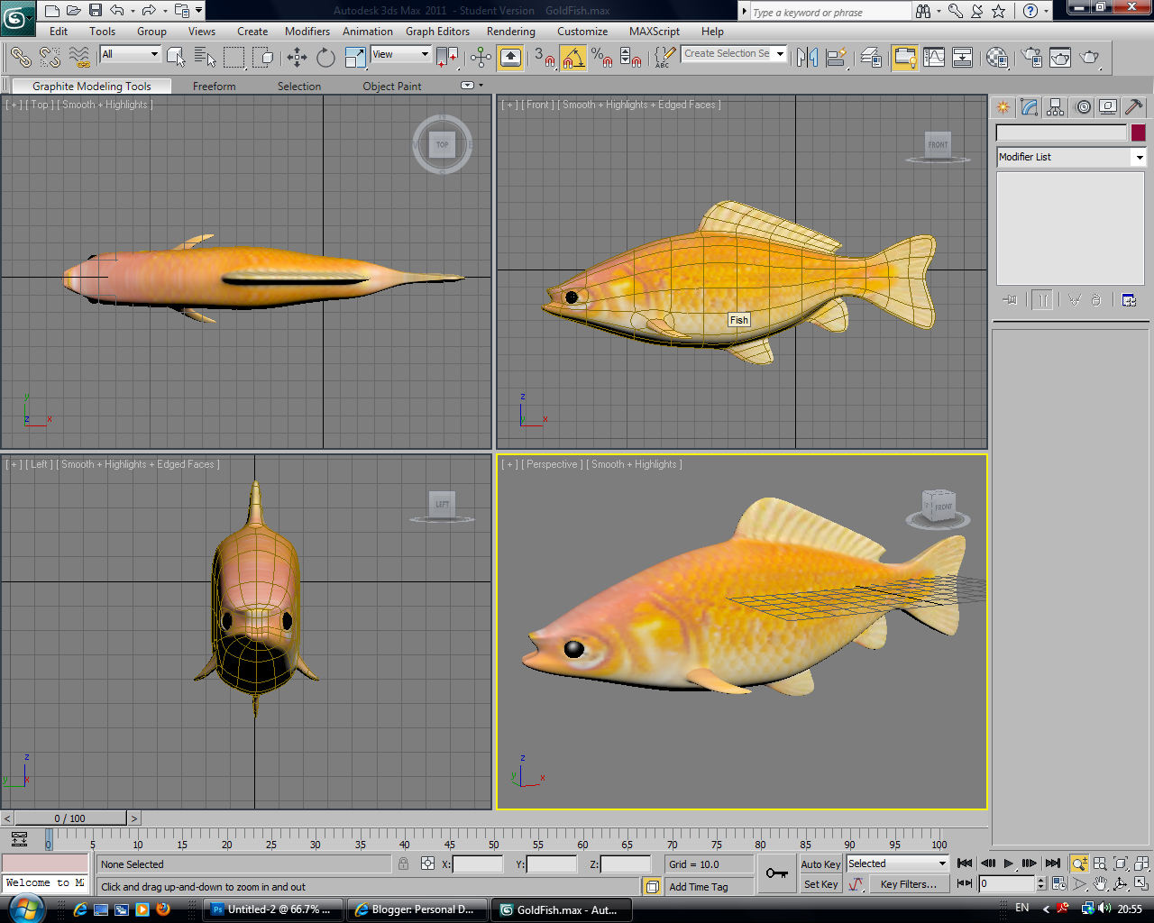Toggle the Maximize Viewport control
The width and height of the screenshot is (1154, 923).
tap(1143, 883)
